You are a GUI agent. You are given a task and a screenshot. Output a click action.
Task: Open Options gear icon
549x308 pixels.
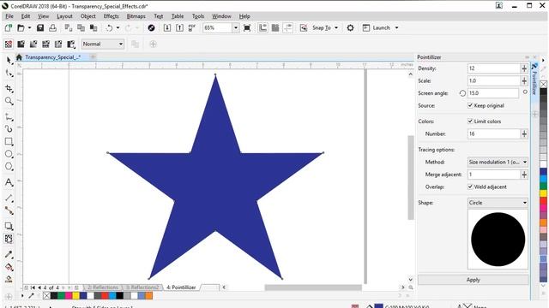point(350,28)
